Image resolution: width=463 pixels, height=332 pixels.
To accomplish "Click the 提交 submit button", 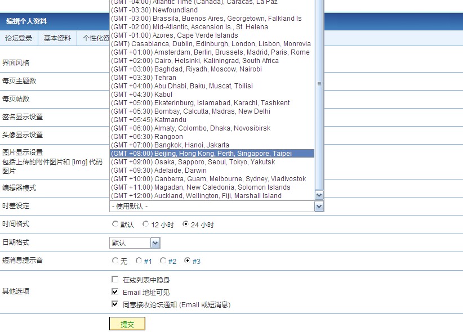I will tap(127, 324).
